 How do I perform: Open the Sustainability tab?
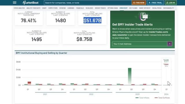pos(169,8)
